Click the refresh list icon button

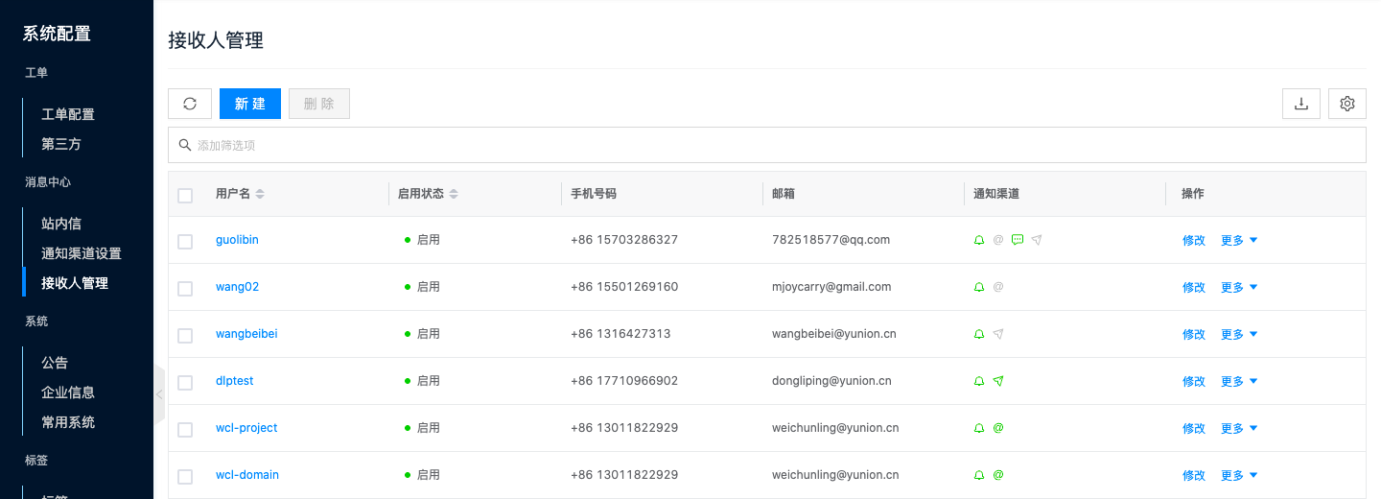(190, 104)
